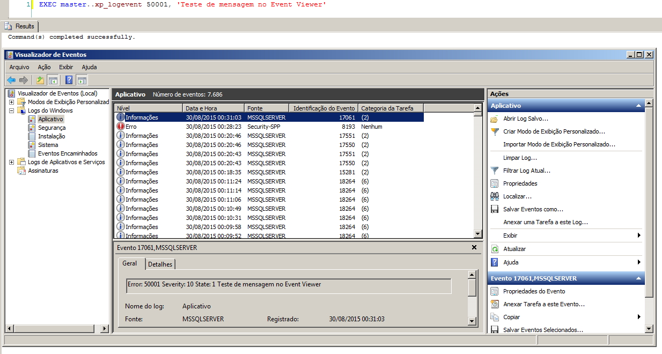This screenshot has height=354, width=662.
Task: Sort by Identificação do Evento column header
Action: click(323, 108)
